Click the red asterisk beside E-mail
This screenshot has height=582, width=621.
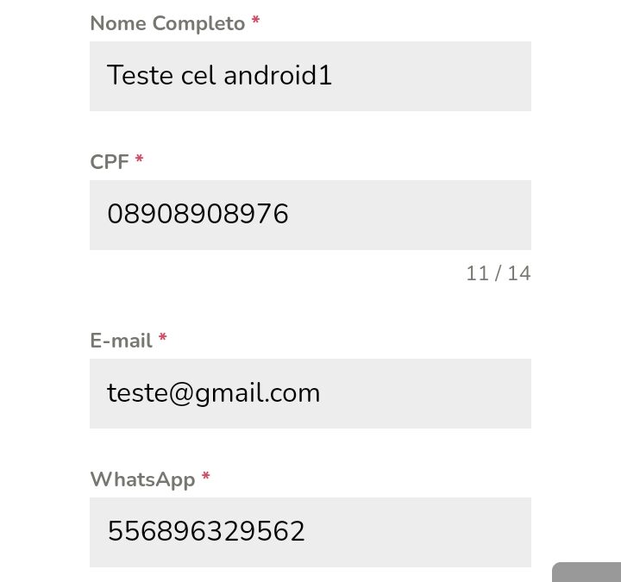pyautogui.click(x=163, y=338)
